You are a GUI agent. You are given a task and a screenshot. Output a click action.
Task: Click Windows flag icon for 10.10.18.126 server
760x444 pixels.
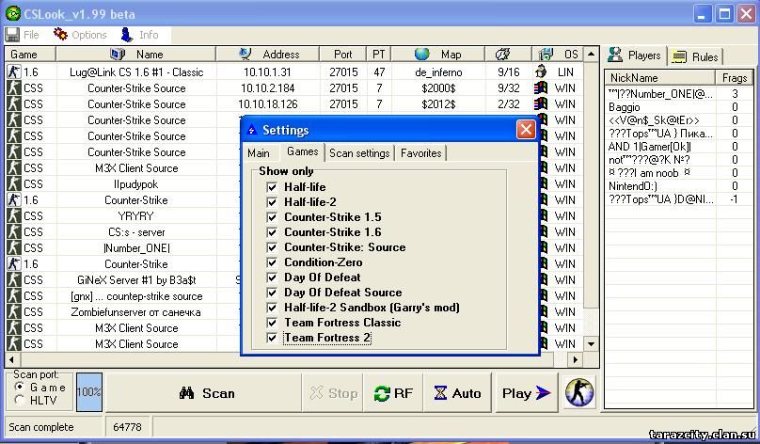[x=541, y=103]
